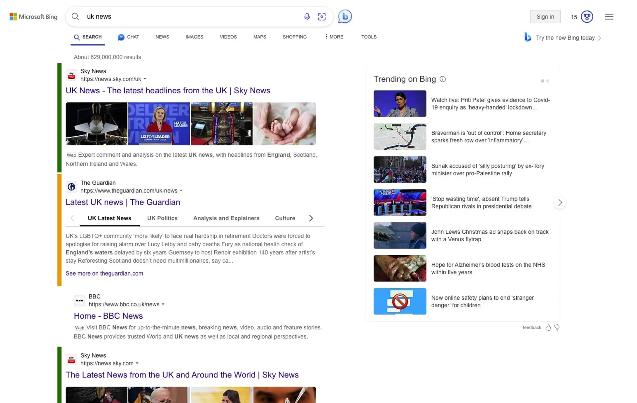Open Trump Republican debate trending story
Viewport: 637px width, 403px height.
coord(481,202)
